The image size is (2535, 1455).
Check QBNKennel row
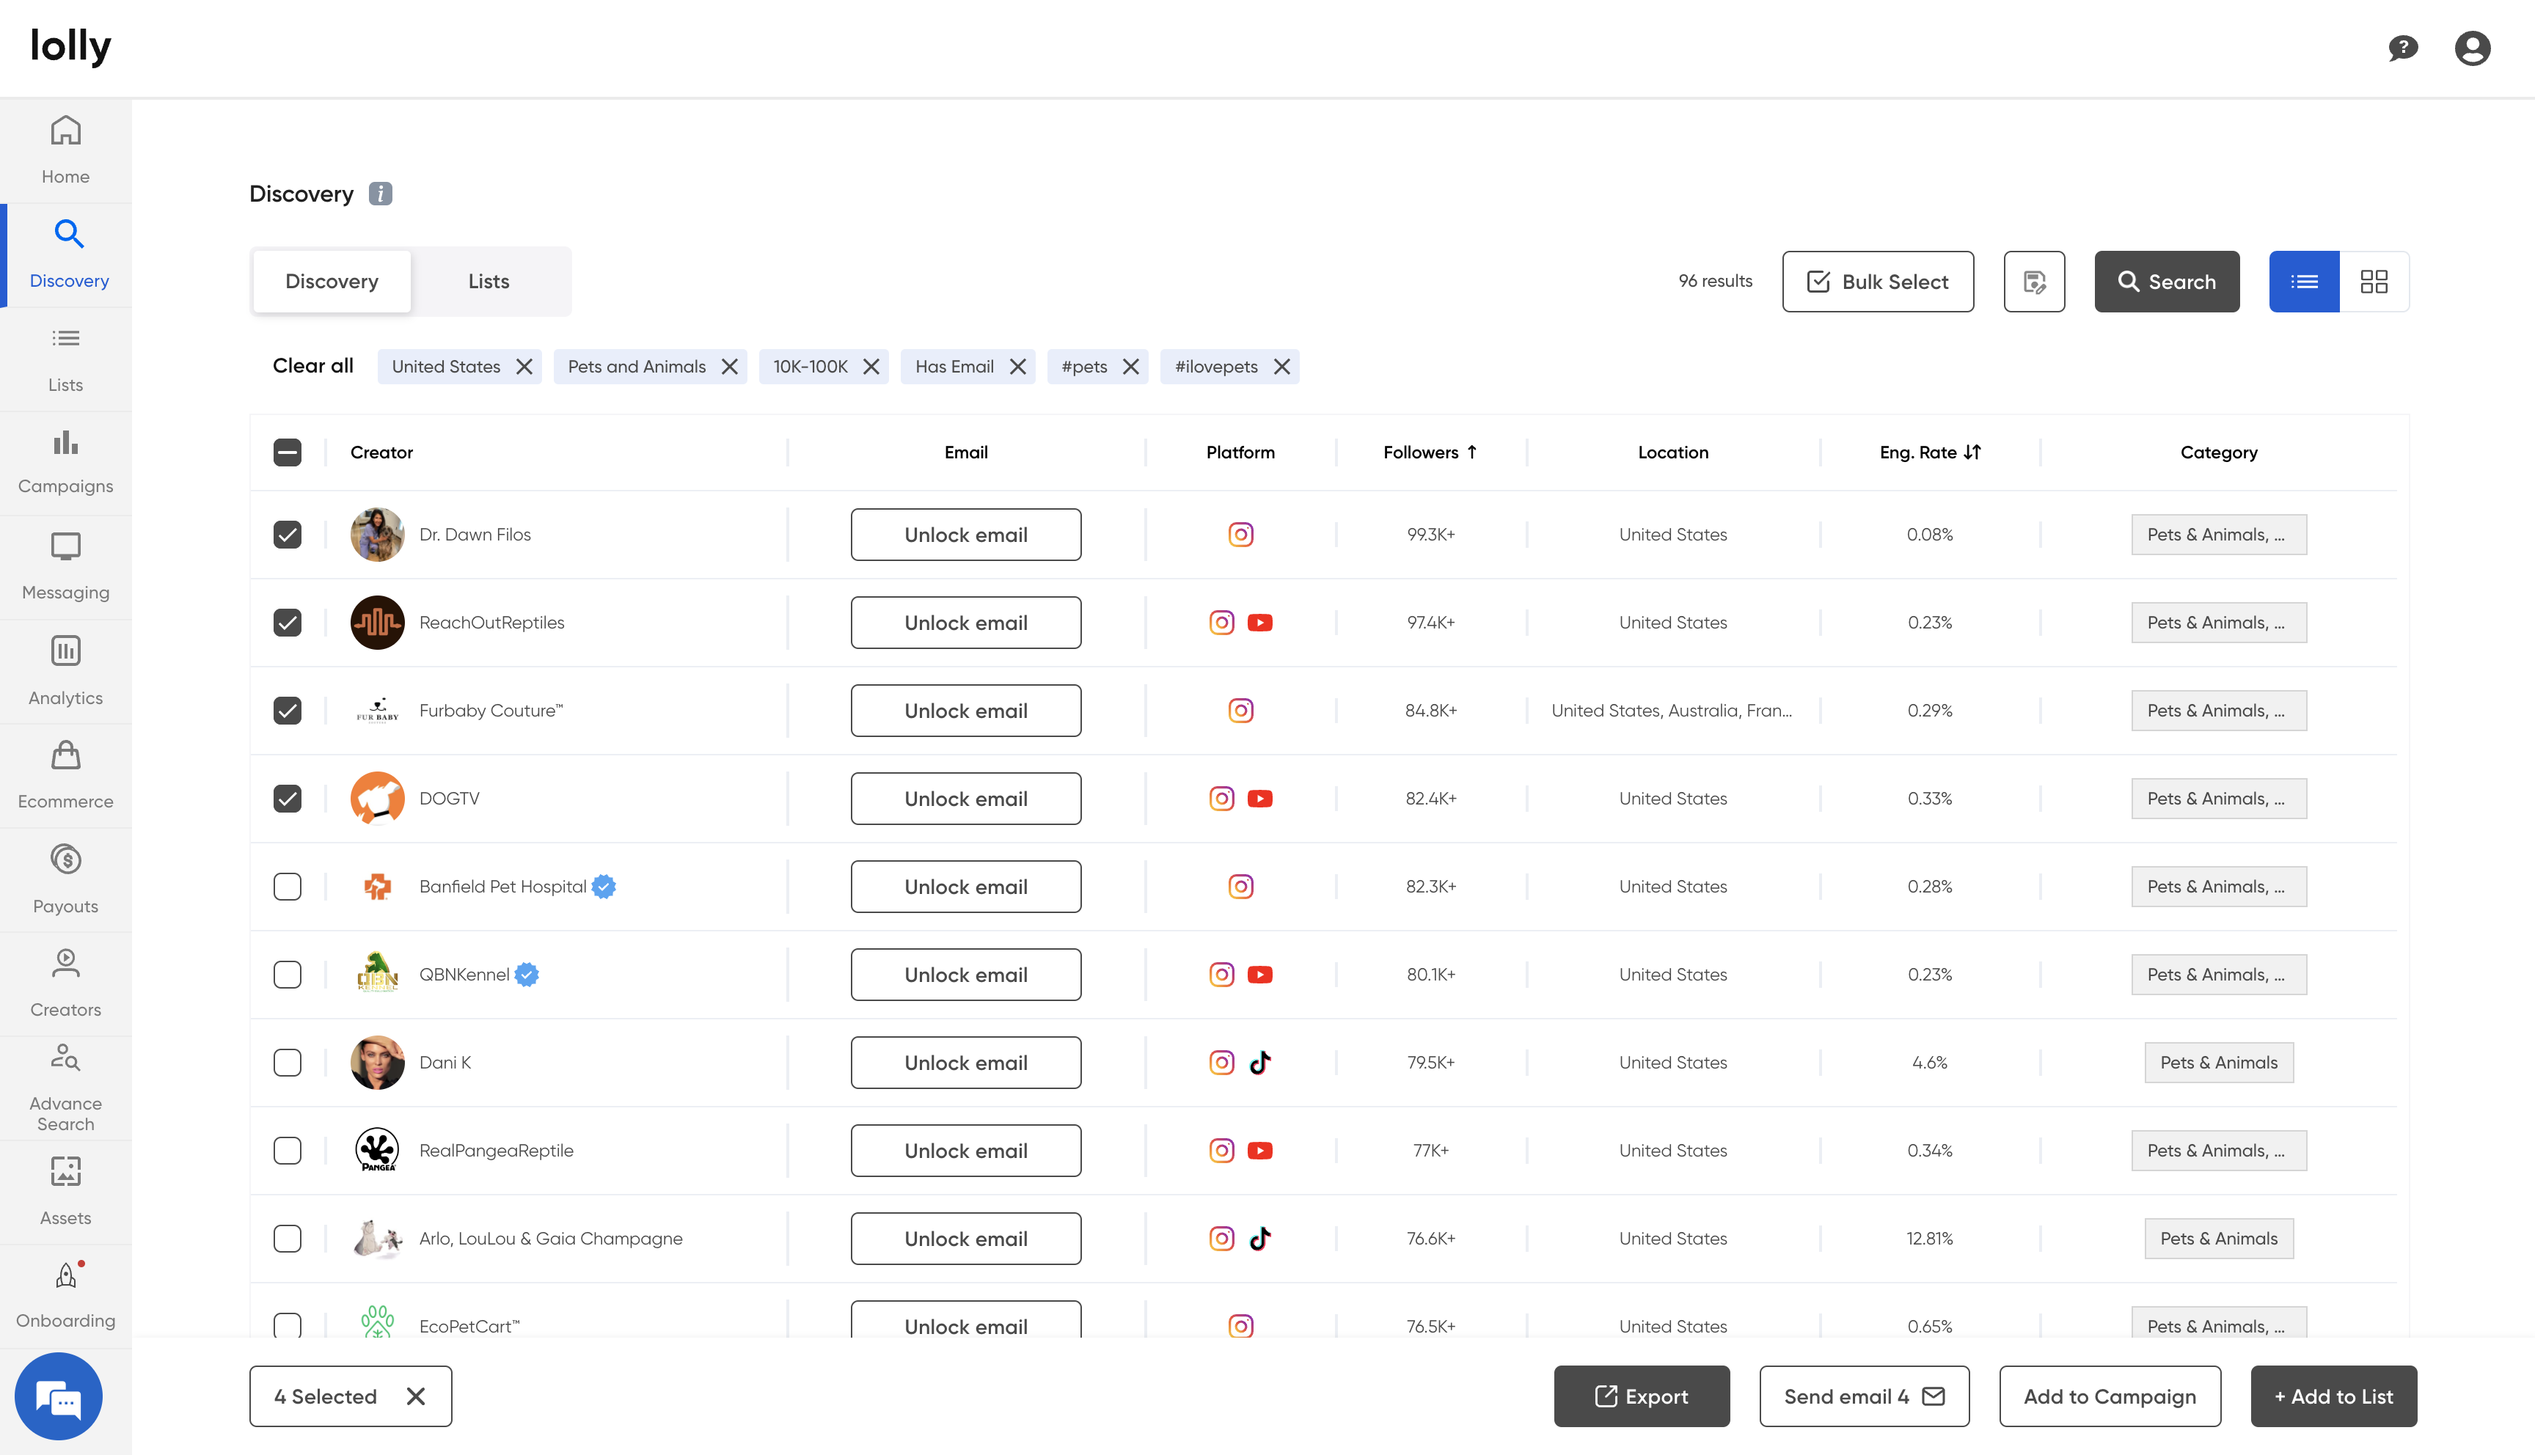tap(288, 975)
